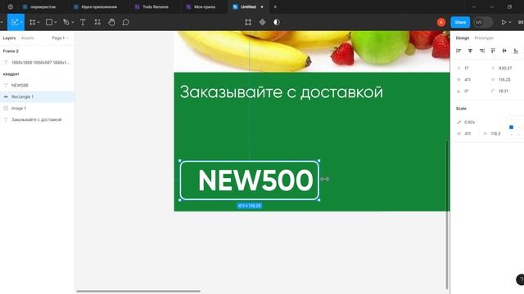Viewport: 524px width, 294px height.
Task: Select the квадрат frame layer
Action: tap(37, 74)
